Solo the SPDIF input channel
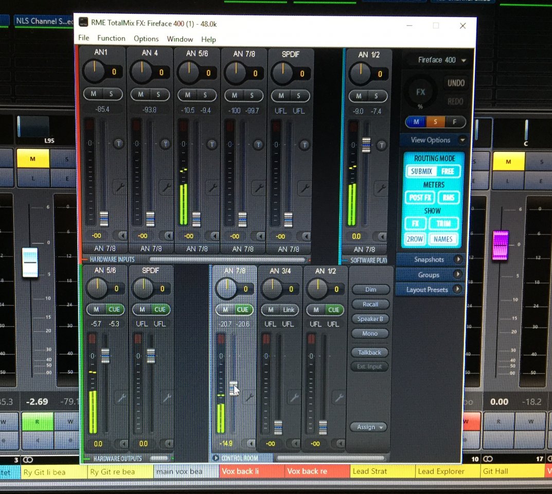Viewport: 552px width, 494px height. (299, 96)
